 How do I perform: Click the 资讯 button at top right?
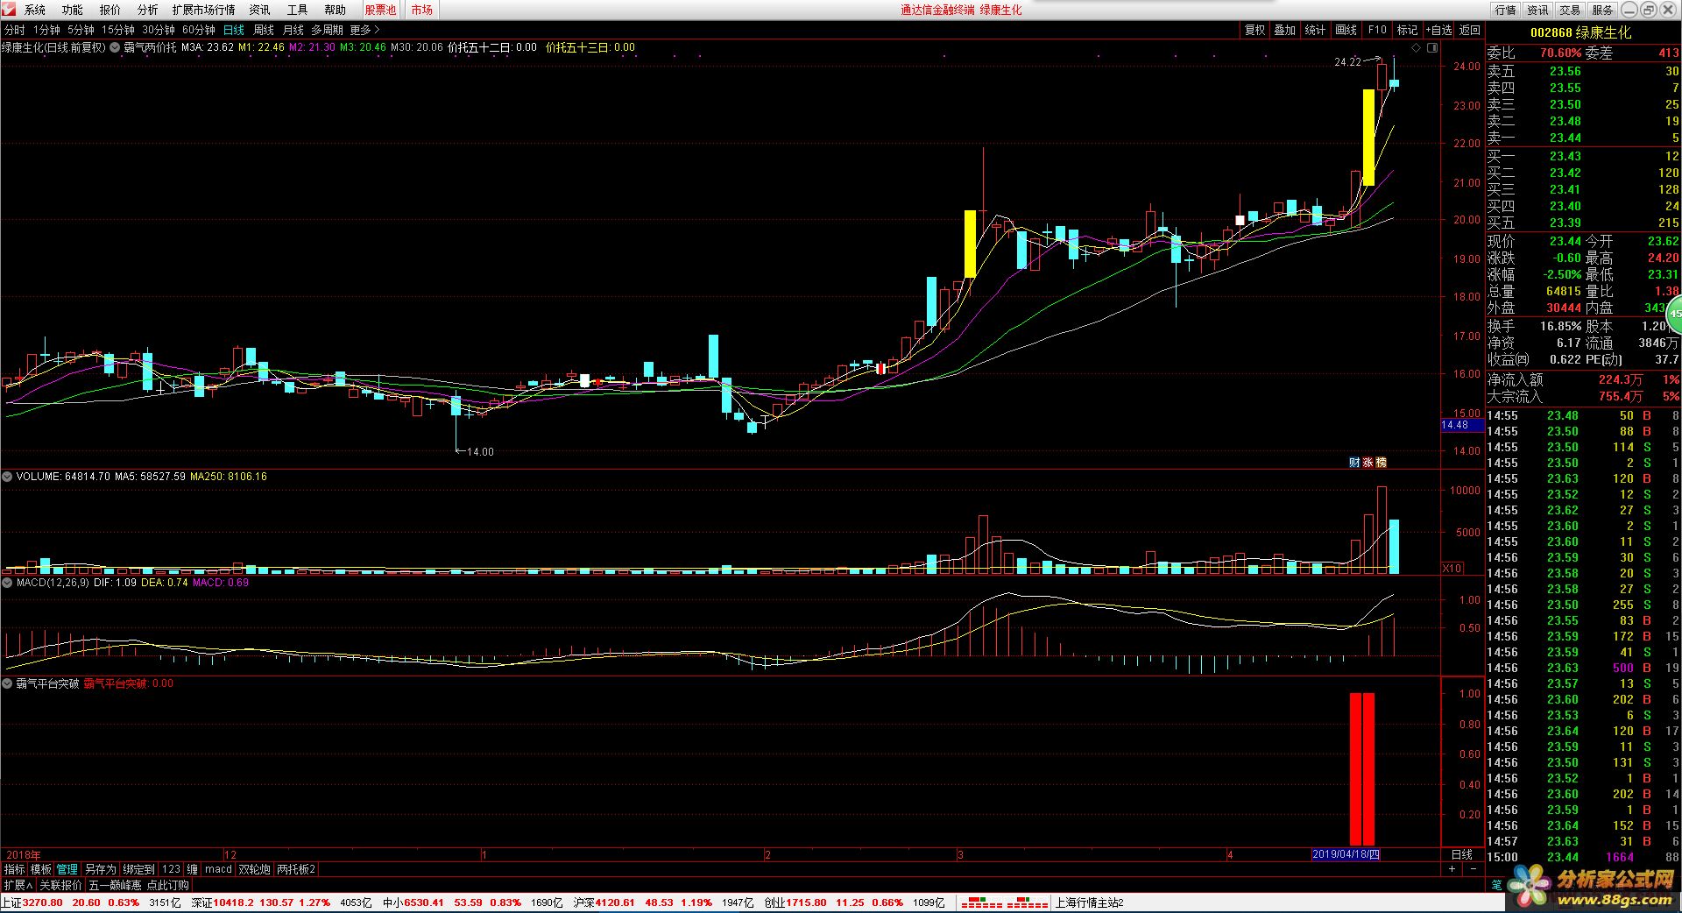[x=1538, y=10]
